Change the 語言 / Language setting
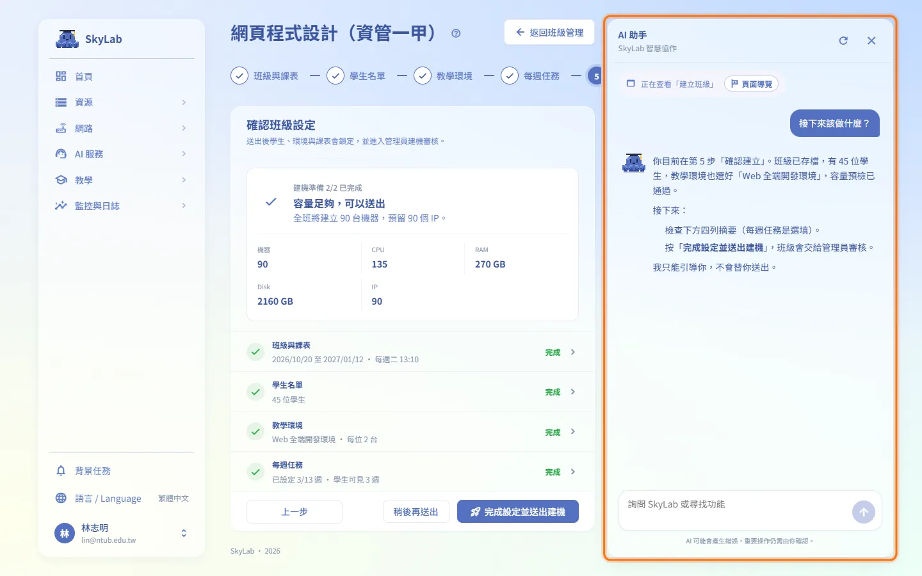922x576 pixels. (122, 498)
